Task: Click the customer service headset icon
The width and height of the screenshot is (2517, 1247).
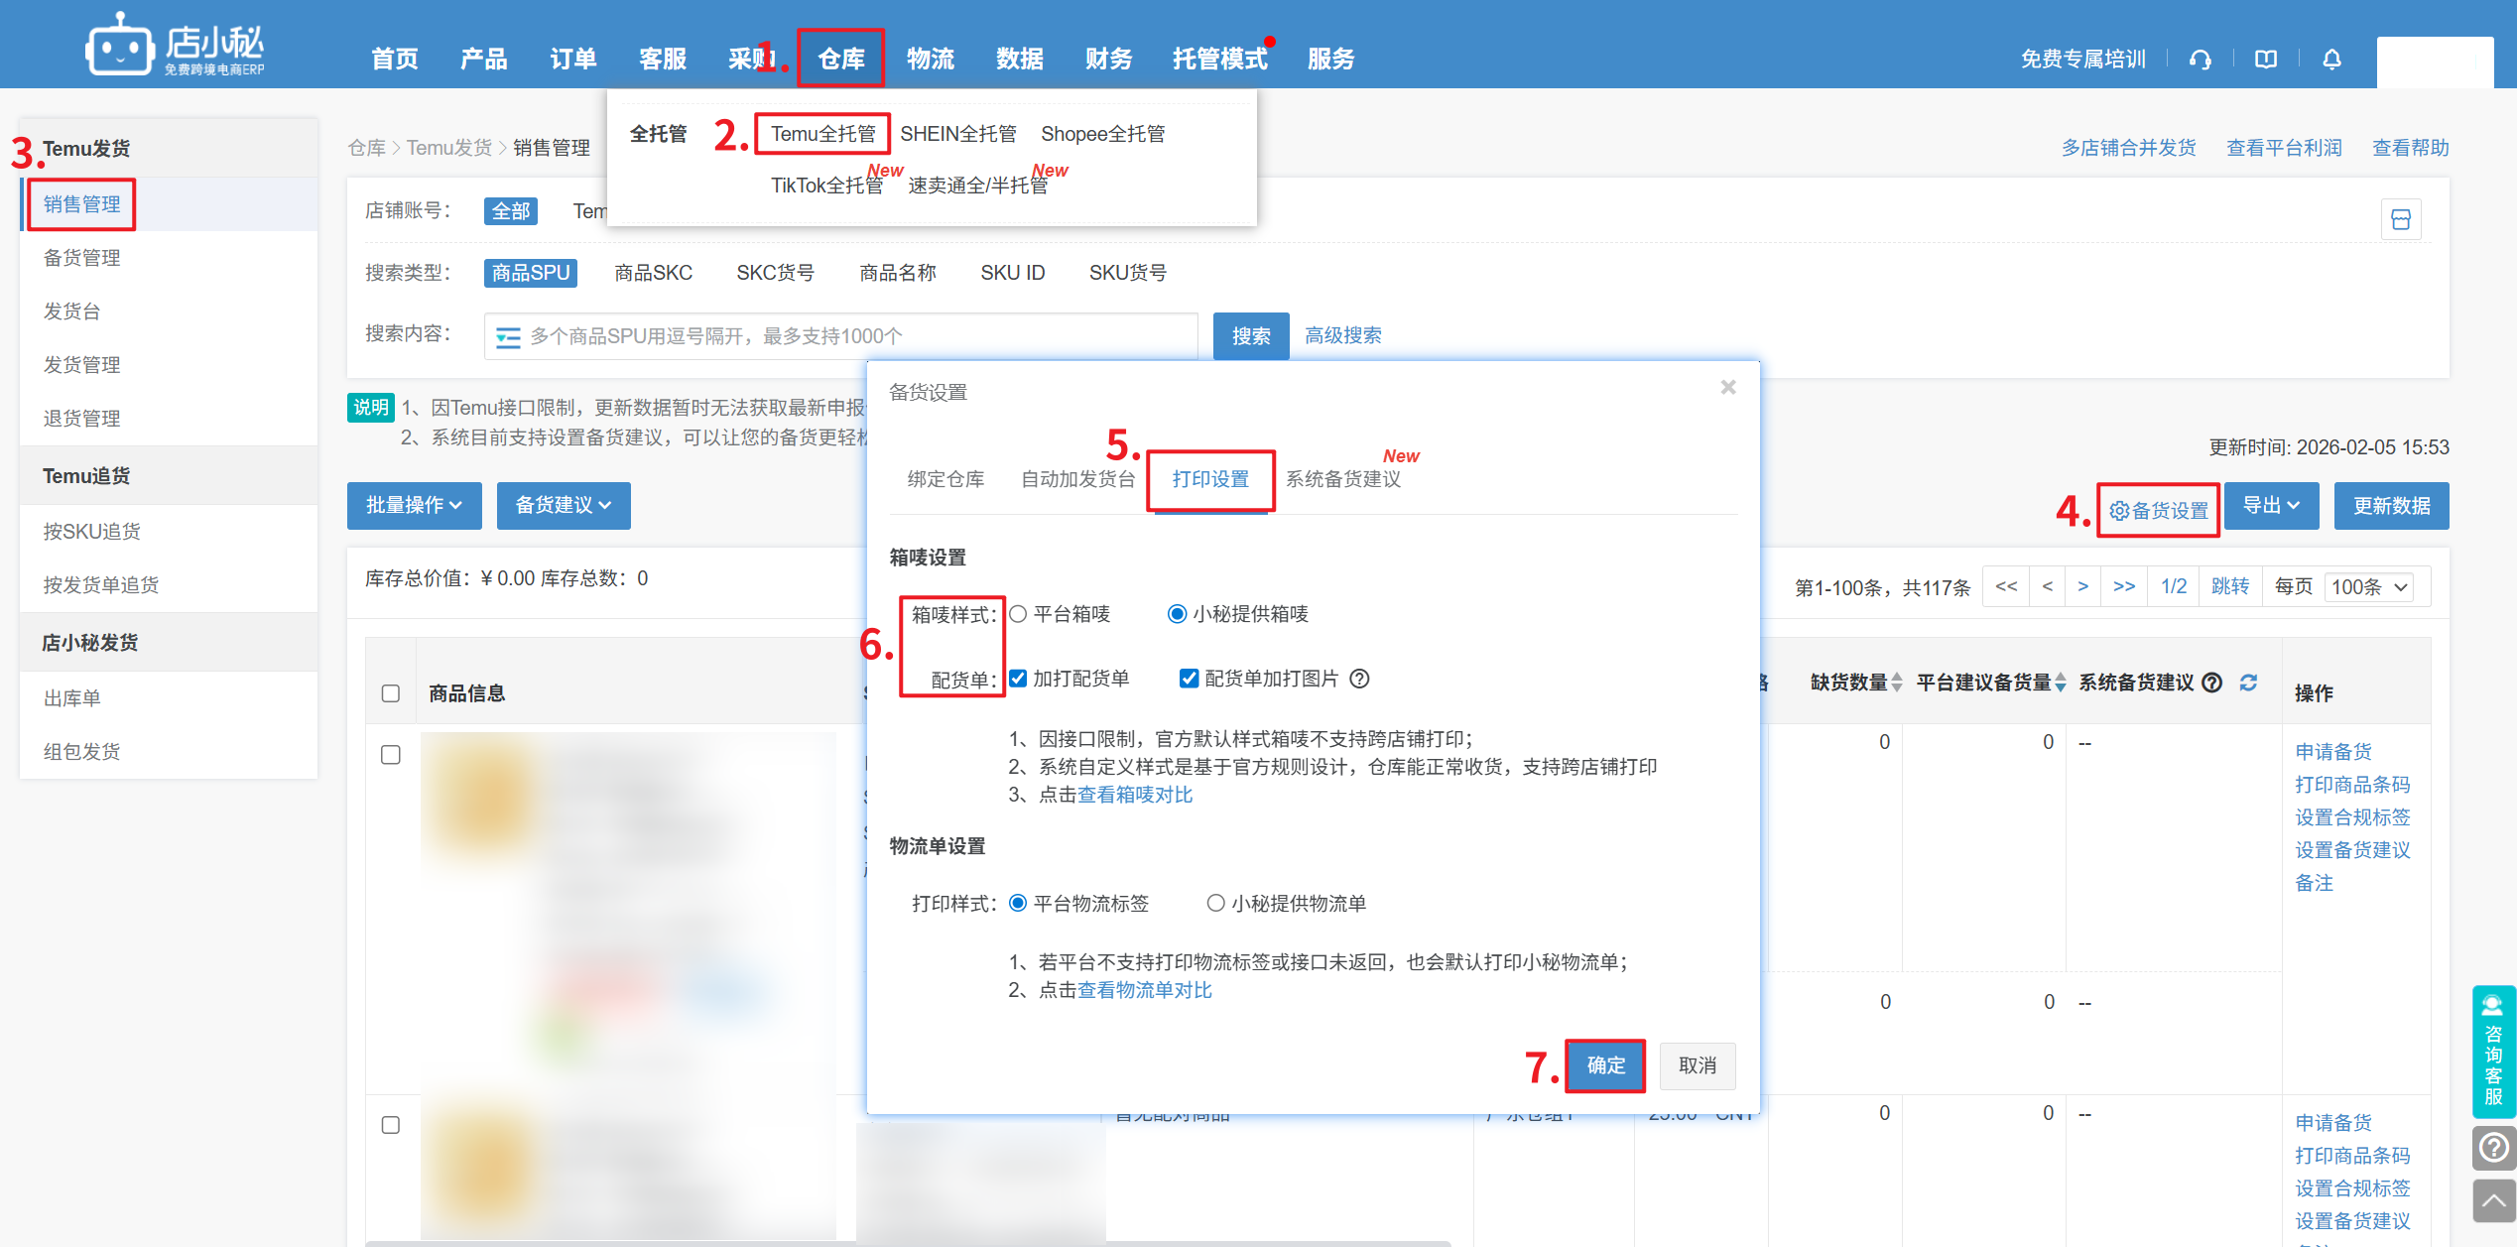Action: (2200, 60)
